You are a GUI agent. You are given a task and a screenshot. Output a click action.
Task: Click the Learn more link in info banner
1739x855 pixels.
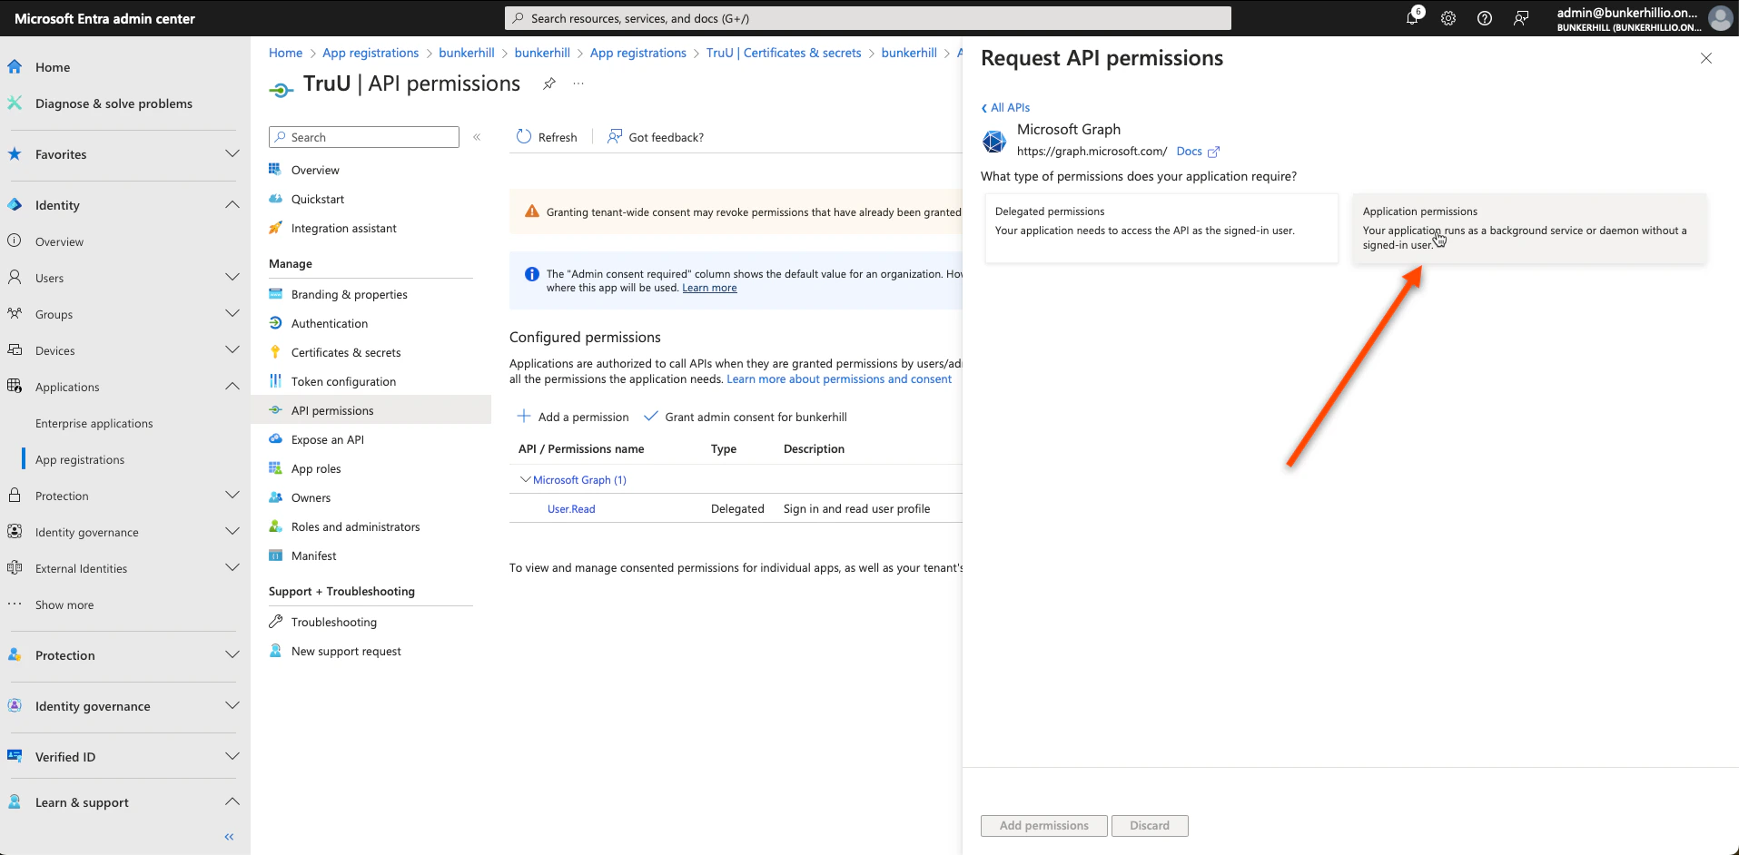click(709, 288)
